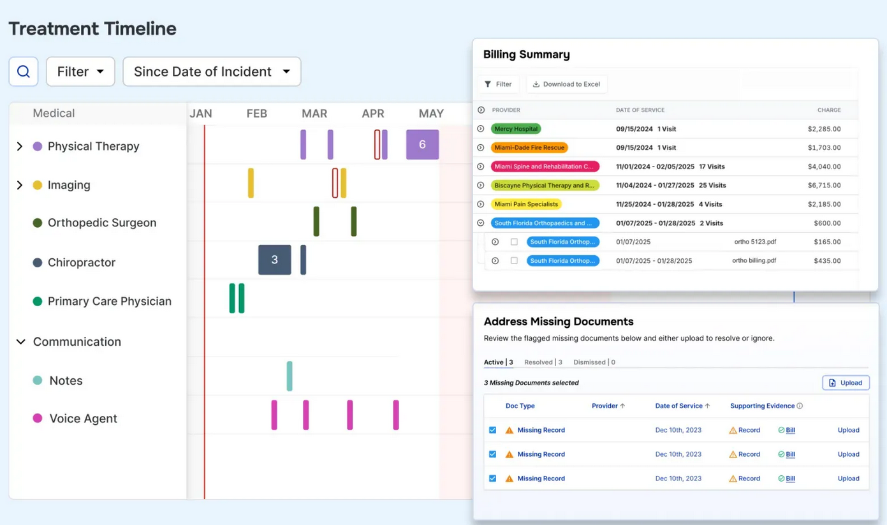The height and width of the screenshot is (525, 887).
Task: Uncheck the first Missing Record checkbox
Action: tap(492, 430)
